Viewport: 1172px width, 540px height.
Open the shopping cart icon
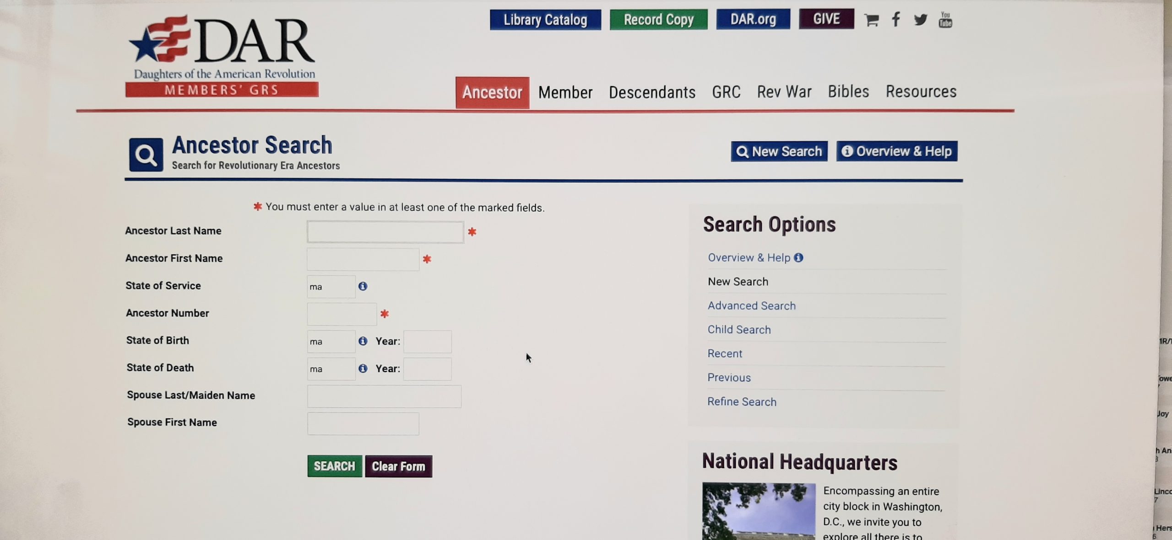(871, 20)
